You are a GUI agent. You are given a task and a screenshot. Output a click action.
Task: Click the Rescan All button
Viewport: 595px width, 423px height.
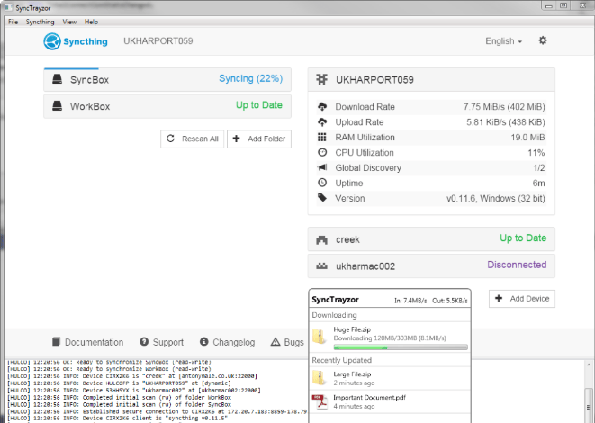193,139
